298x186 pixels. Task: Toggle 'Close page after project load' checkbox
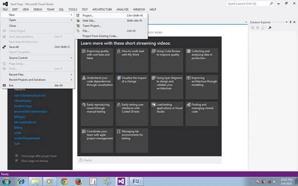point(17,155)
